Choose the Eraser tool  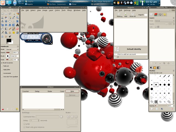click(x=17, y=29)
